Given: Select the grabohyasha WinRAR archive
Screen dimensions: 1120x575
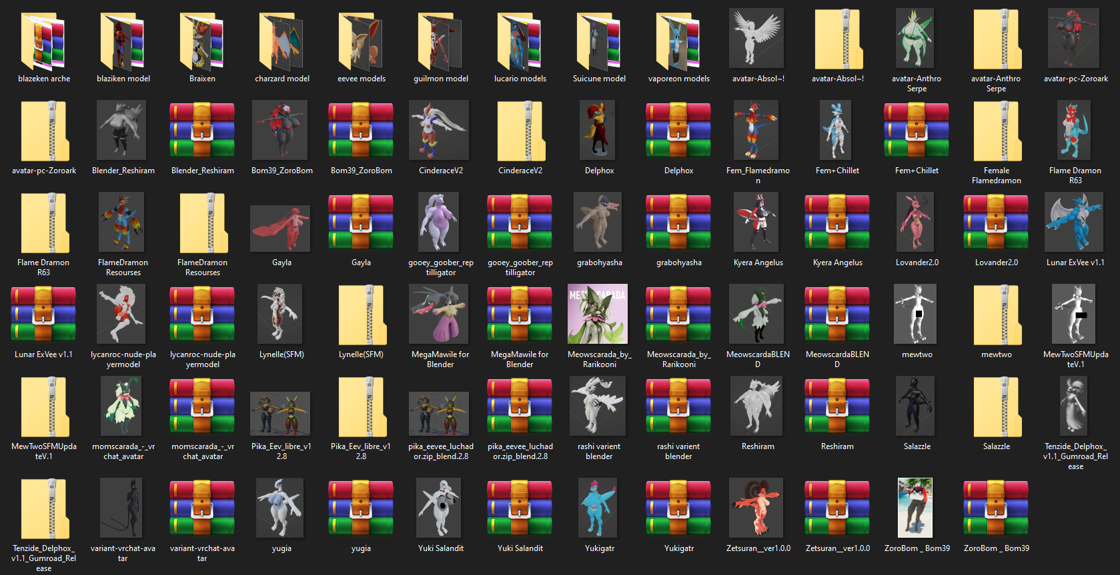Looking at the screenshot, I should pyautogui.click(x=678, y=223).
